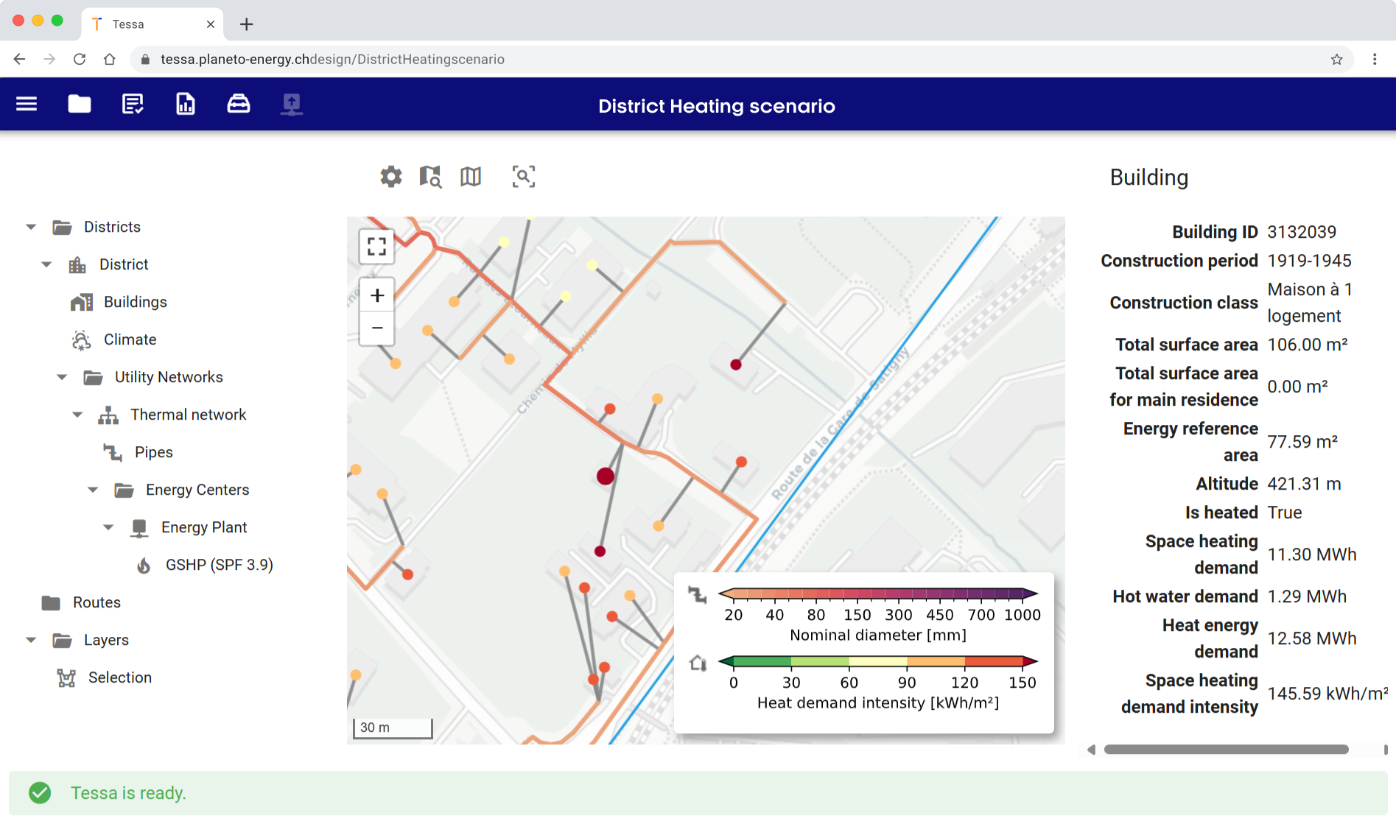Viewport: 1396px width, 821px height.
Task: Open map settings gear icon
Action: pyautogui.click(x=391, y=177)
